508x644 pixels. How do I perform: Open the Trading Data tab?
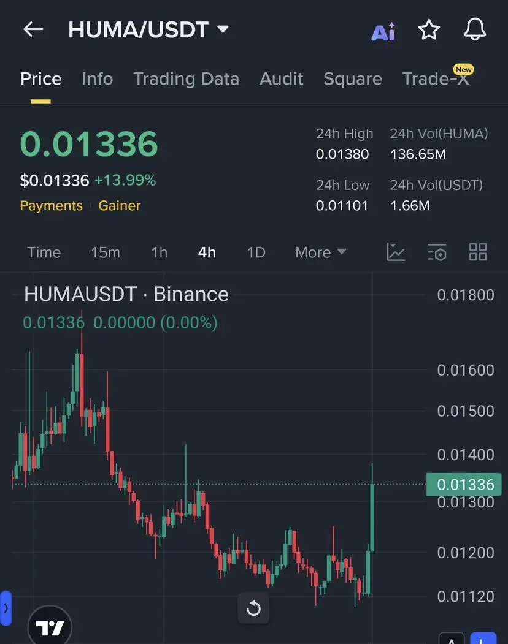tap(187, 78)
